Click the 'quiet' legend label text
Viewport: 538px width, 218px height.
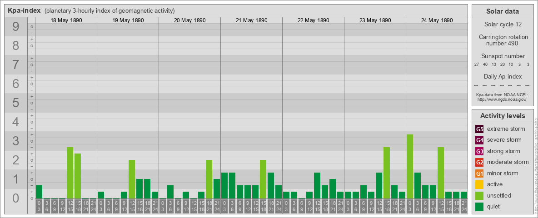point(494,207)
